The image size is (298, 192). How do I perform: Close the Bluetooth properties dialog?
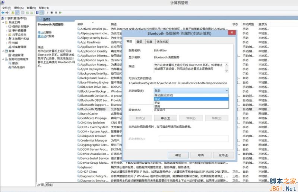(232, 32)
